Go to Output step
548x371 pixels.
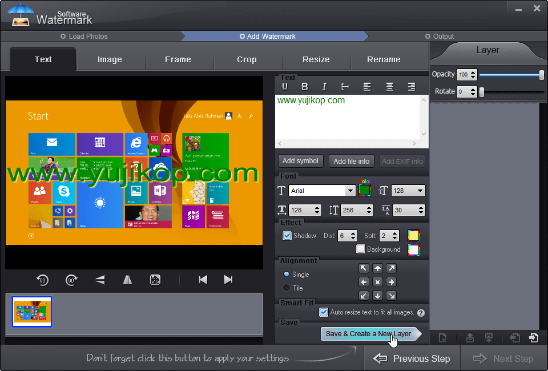pyautogui.click(x=440, y=37)
